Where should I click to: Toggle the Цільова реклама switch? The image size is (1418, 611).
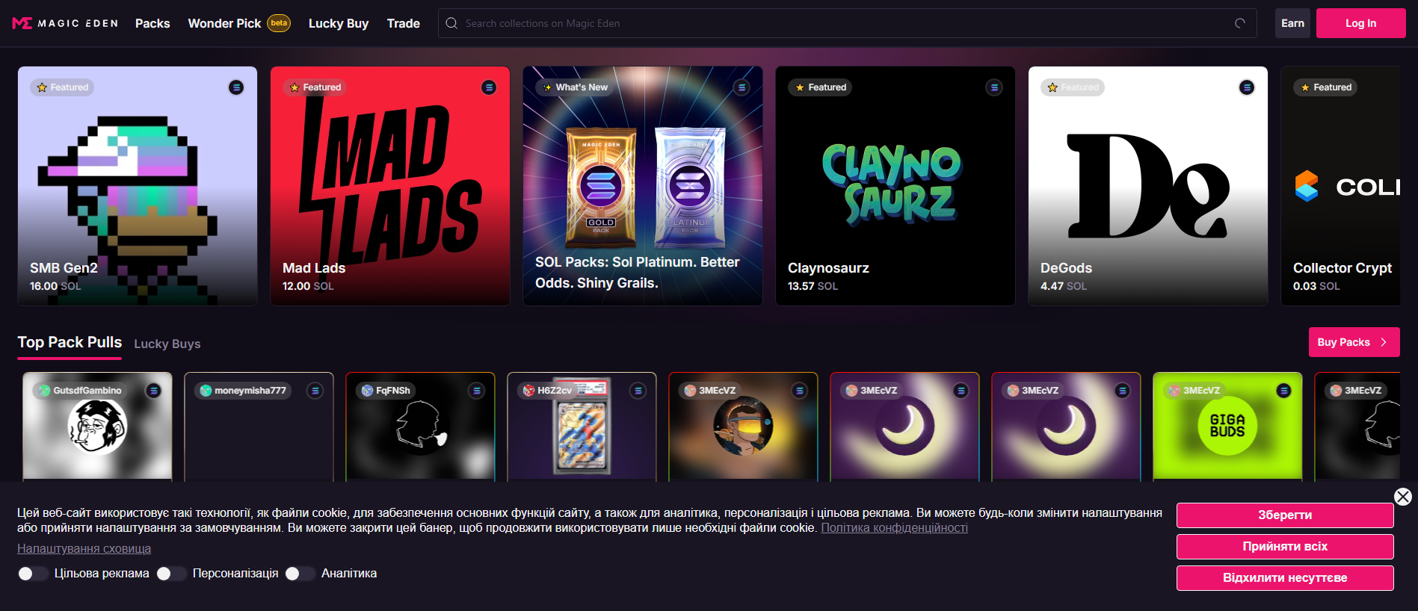point(33,574)
